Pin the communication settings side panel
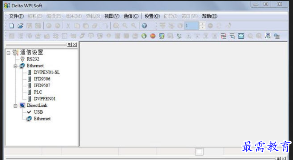Screen dimensions: 294x160 pyautogui.click(x=70, y=45)
